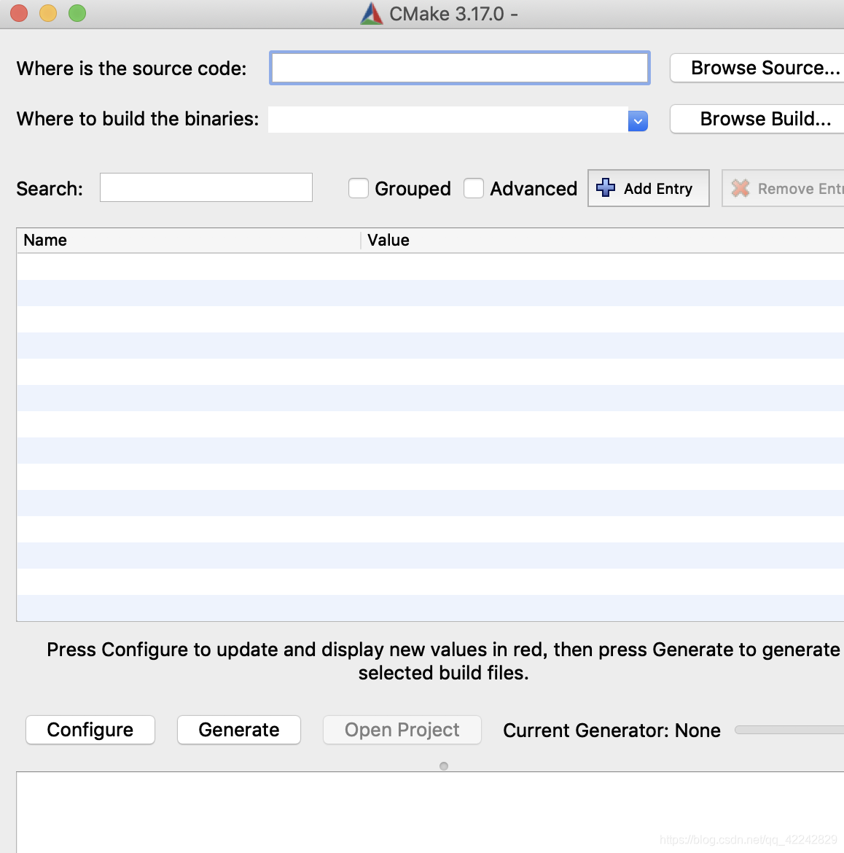Click the build binaries path field

[448, 120]
